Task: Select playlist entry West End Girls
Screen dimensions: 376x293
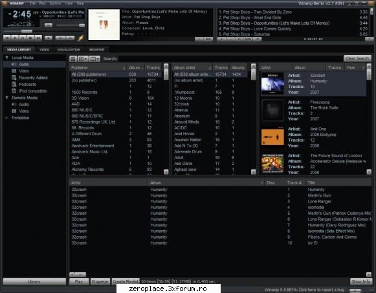Action: (293, 17)
